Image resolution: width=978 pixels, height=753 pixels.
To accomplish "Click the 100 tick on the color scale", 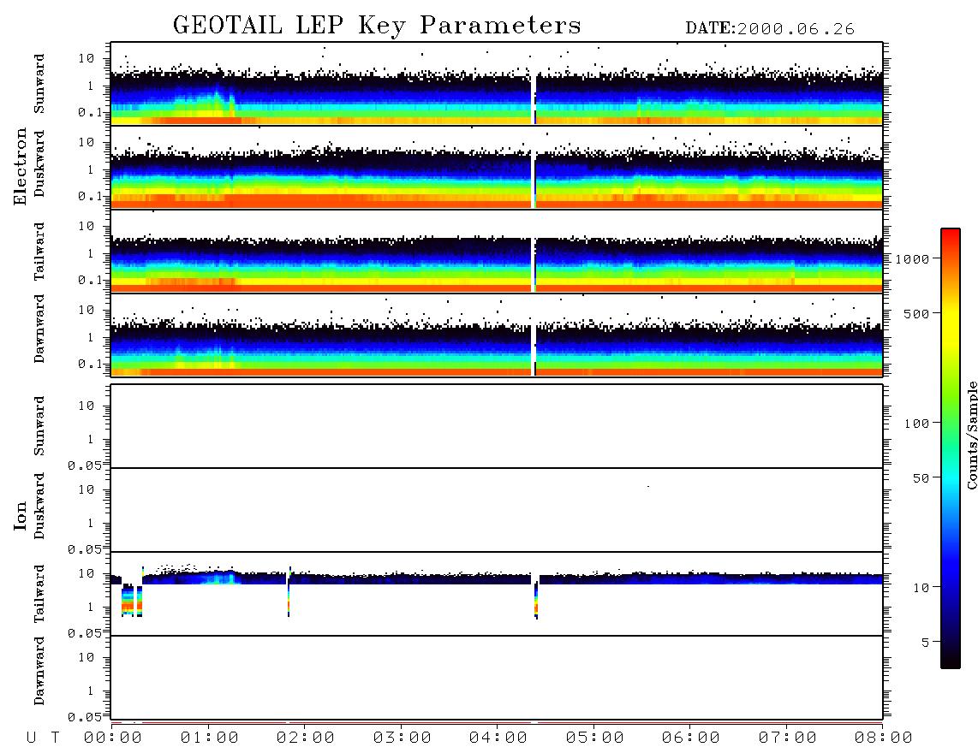I will (x=917, y=424).
